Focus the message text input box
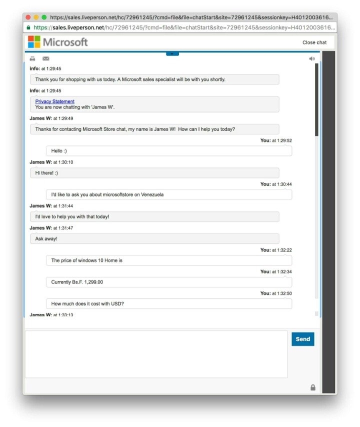Image resolution: width=360 pixels, height=427 pixels. tap(156, 354)
